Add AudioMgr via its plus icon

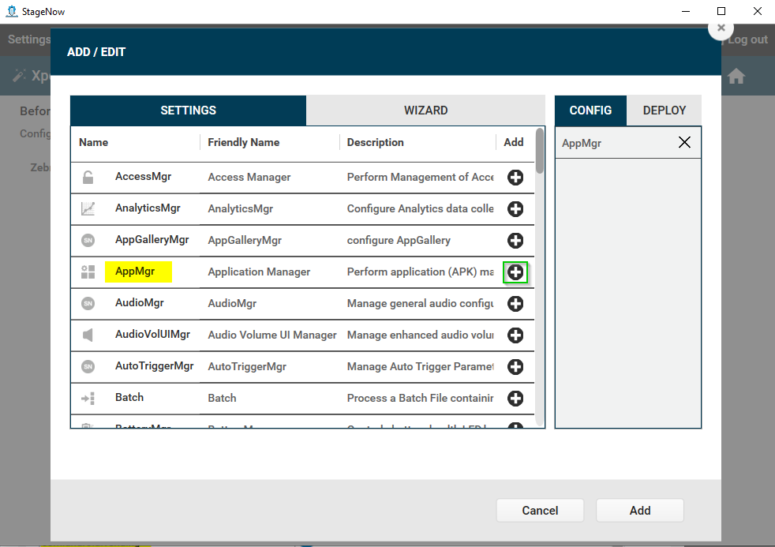tap(515, 304)
